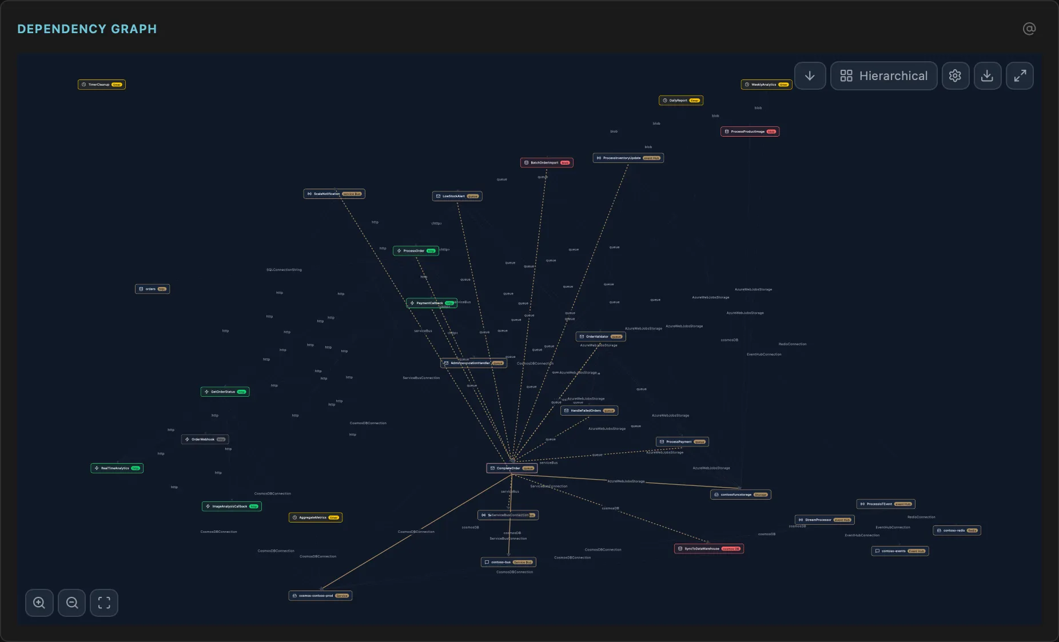This screenshot has width=1059, height=642.
Task: Select the StreamProcessor event hub node
Action: coord(823,520)
